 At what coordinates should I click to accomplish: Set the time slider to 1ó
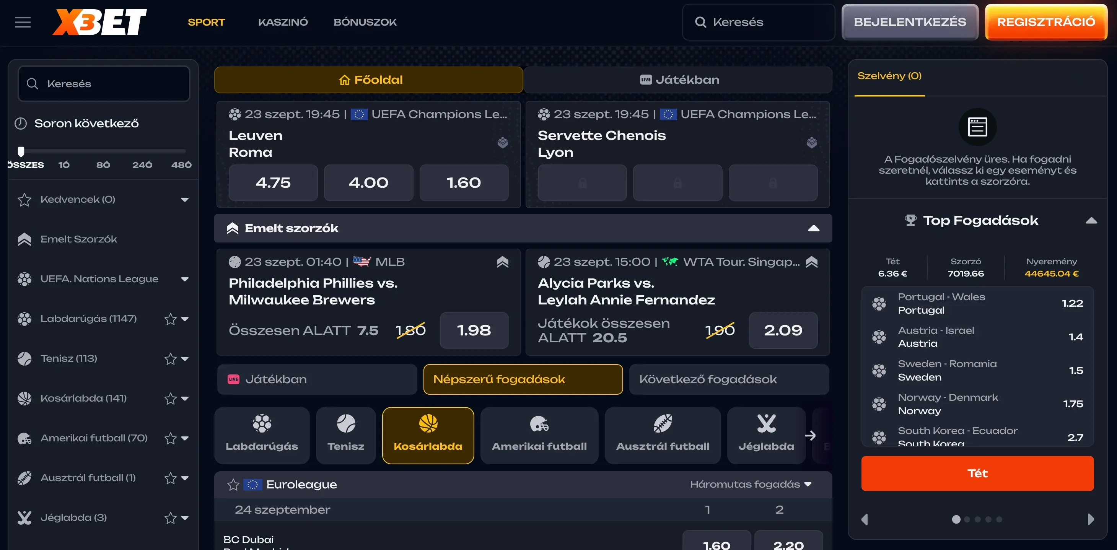pos(64,165)
